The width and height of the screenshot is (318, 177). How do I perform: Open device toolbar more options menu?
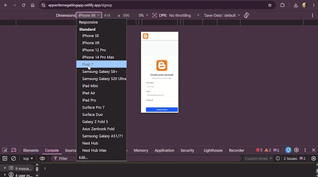(x=312, y=15)
